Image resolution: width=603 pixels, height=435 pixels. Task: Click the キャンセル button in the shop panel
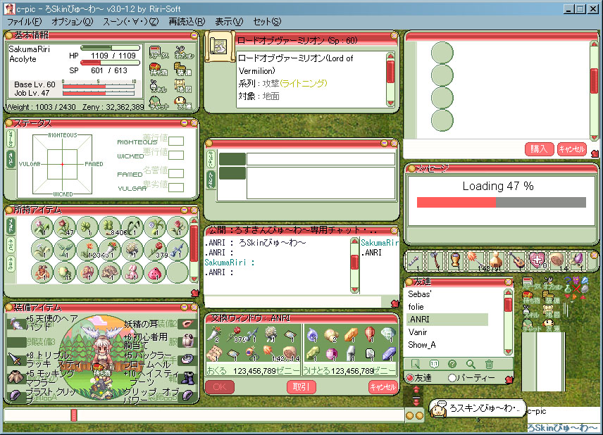[572, 149]
